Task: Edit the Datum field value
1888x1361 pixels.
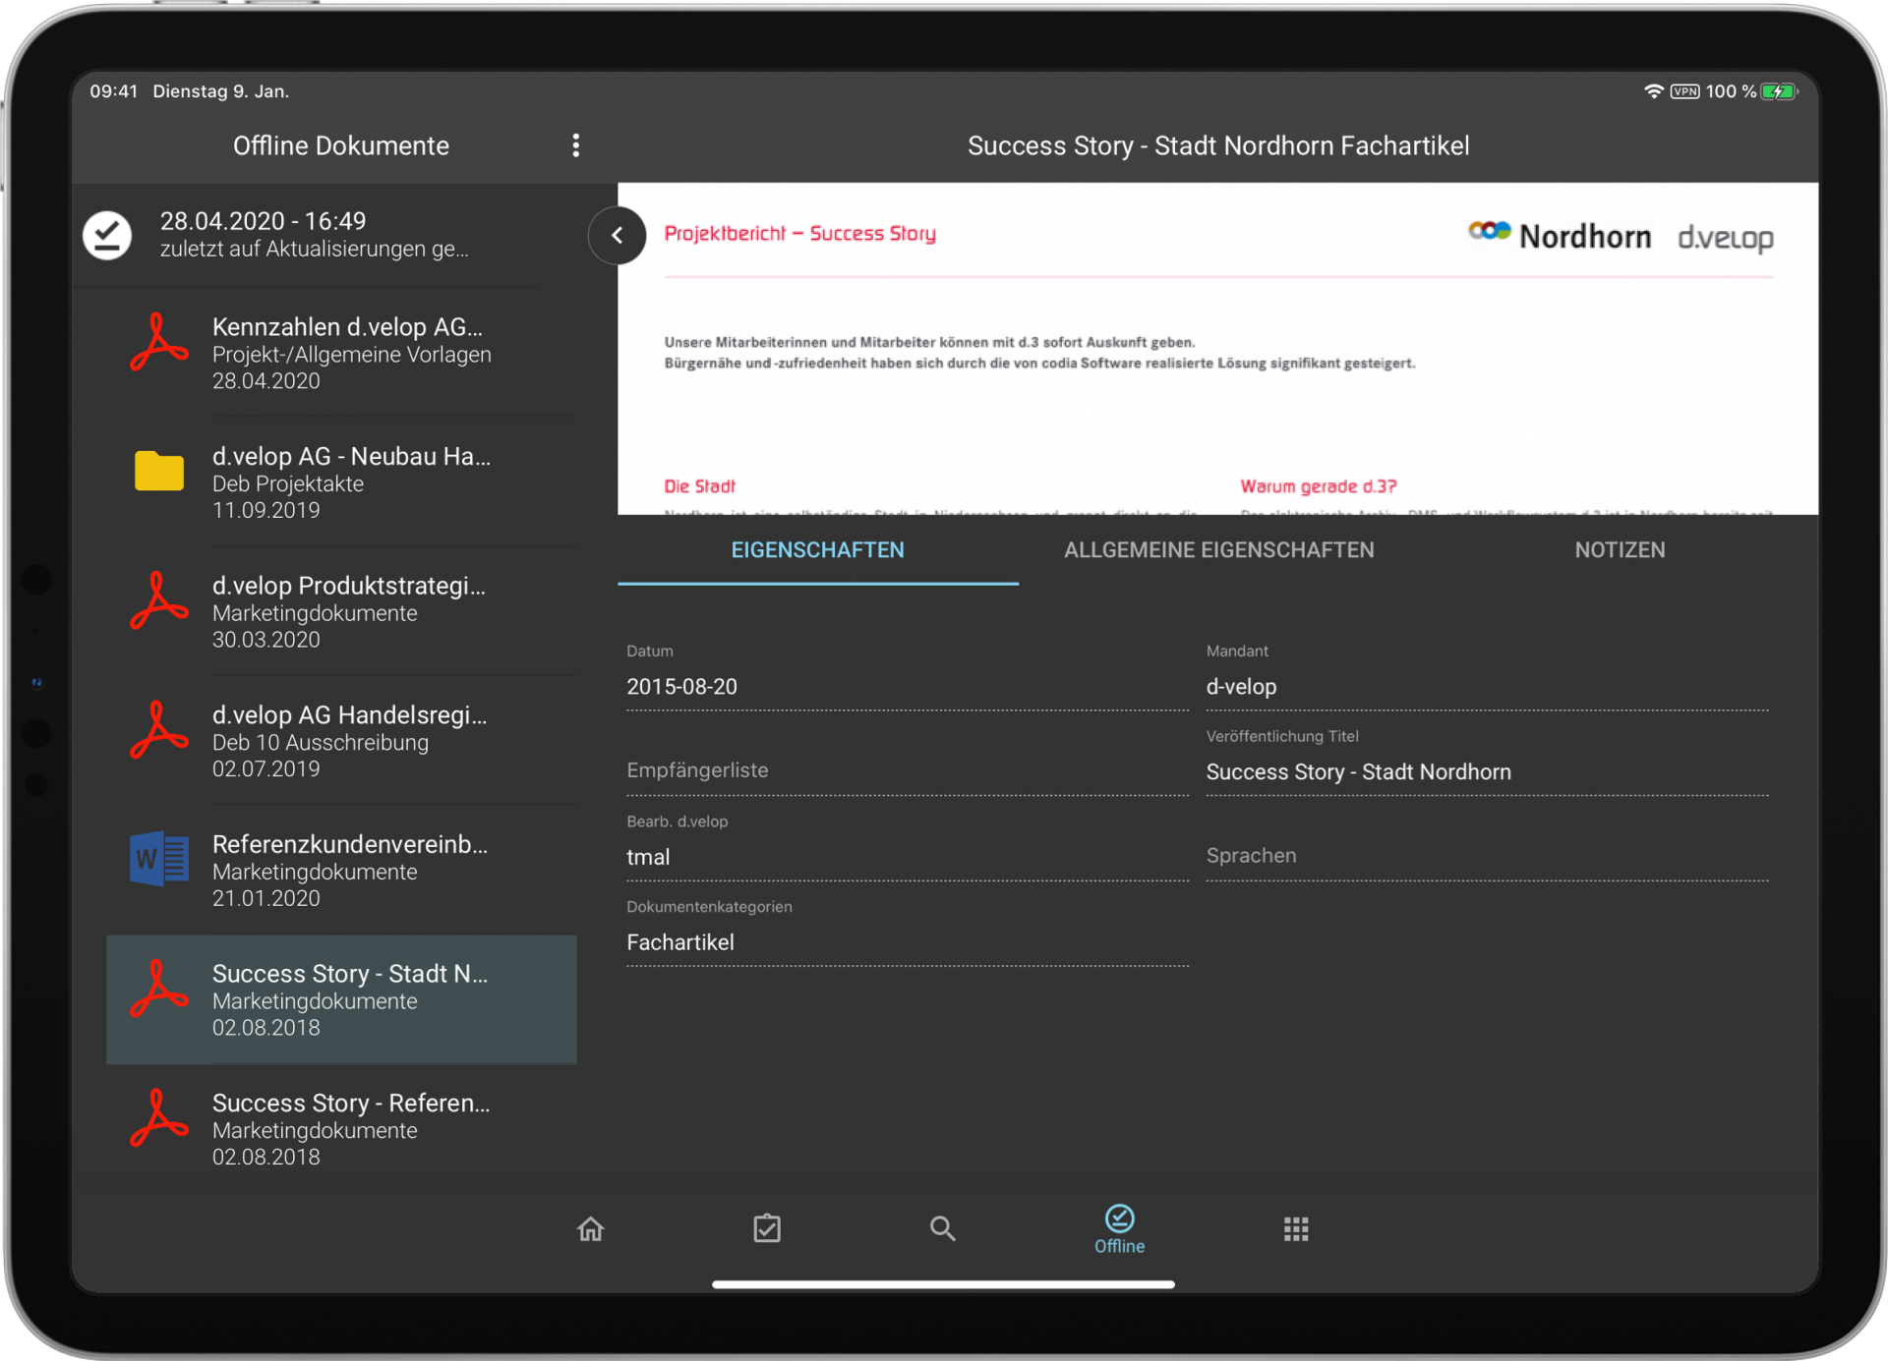Action: tap(906, 687)
